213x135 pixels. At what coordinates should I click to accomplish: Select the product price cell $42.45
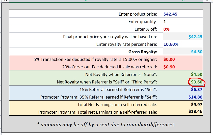183,14
